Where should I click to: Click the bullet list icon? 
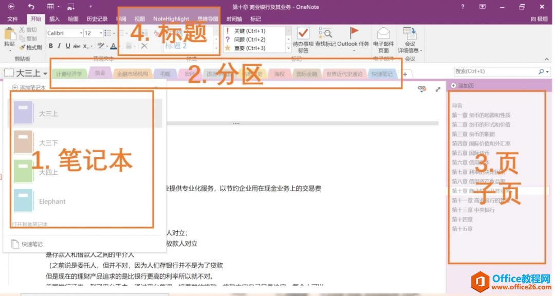pos(108,33)
